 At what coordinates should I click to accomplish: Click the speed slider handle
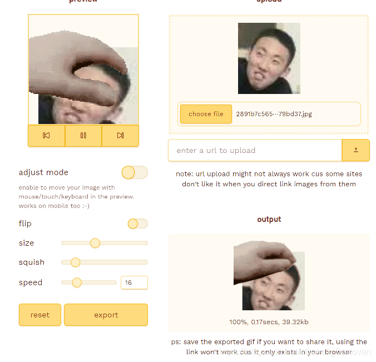[77, 282]
